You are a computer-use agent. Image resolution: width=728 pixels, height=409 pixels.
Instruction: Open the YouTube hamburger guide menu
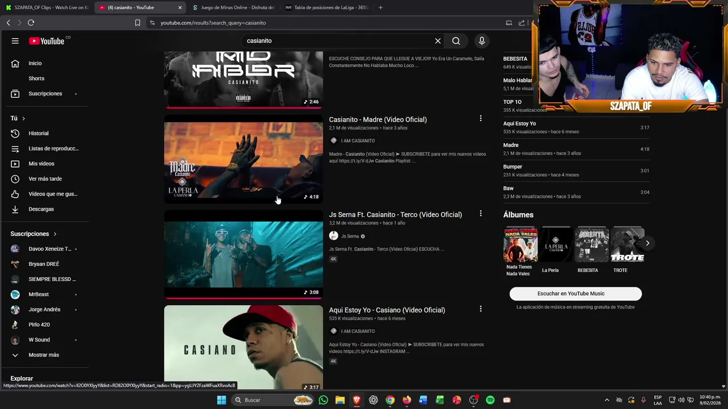(x=15, y=41)
